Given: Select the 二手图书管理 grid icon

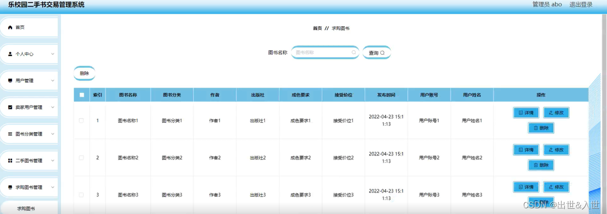Looking at the screenshot, I should 10,161.
